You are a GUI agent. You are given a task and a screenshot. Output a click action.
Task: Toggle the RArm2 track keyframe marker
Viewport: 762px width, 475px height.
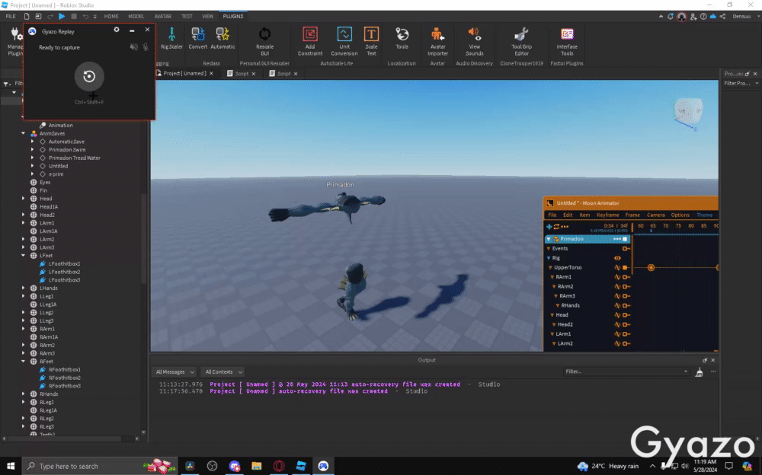coord(626,286)
